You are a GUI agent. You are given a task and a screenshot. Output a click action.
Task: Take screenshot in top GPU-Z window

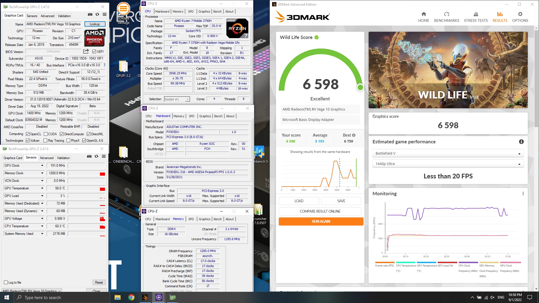coord(90,14)
